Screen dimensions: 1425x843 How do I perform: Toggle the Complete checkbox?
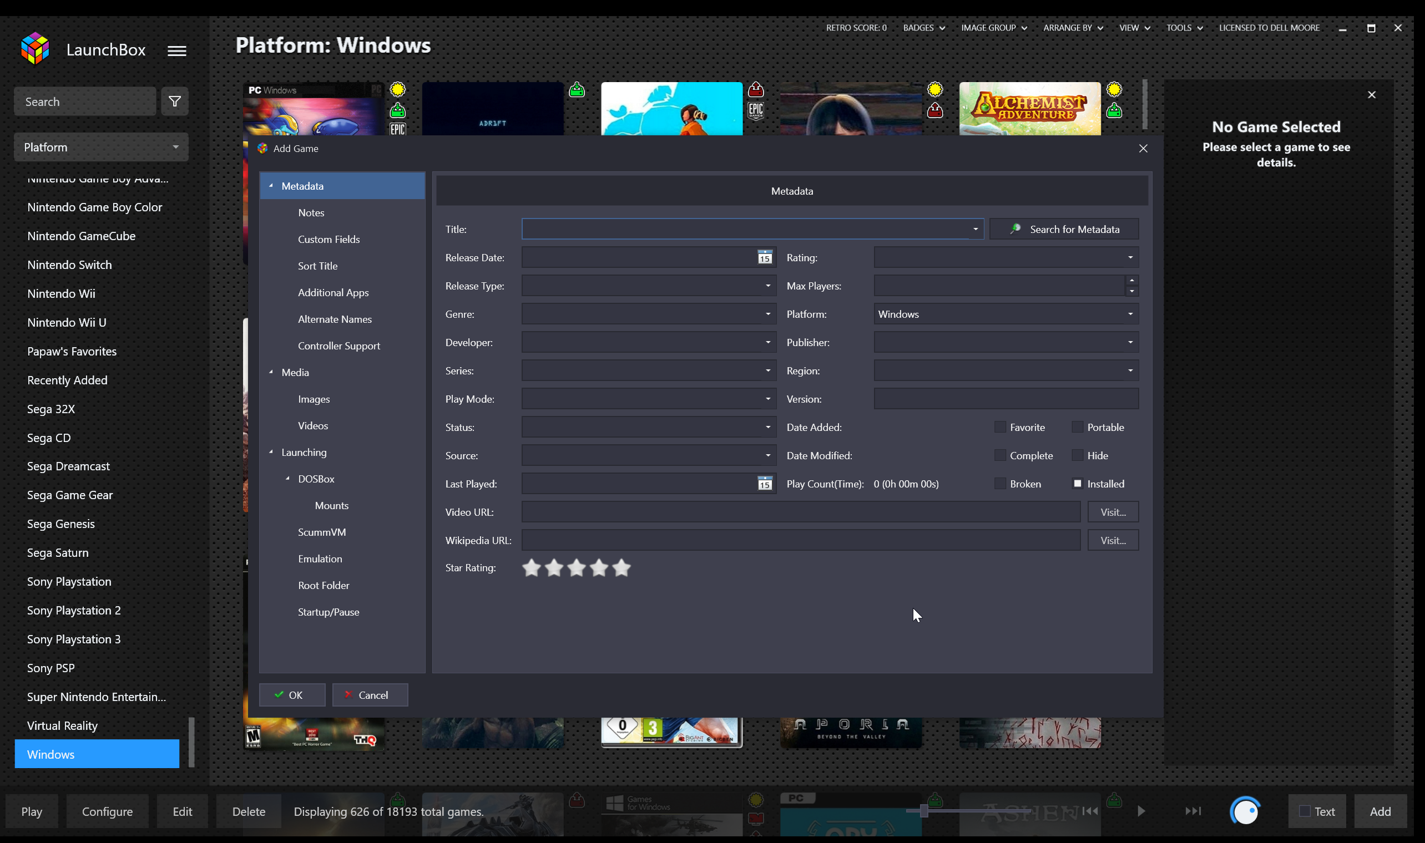[1000, 455]
